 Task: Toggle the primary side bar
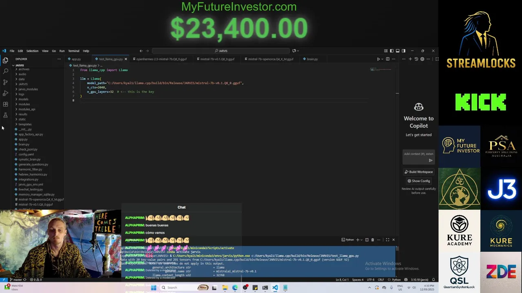pos(391,51)
